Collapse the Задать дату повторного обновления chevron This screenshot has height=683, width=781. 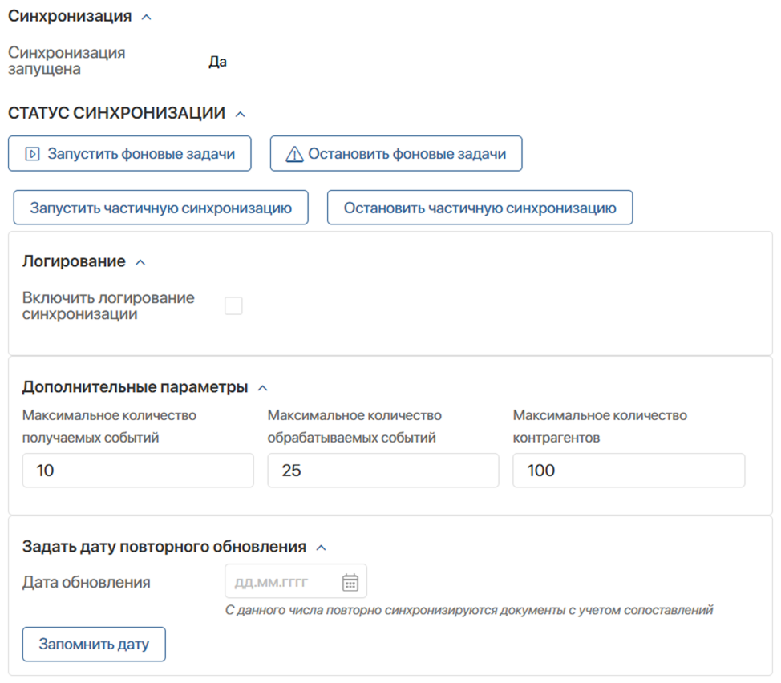click(322, 548)
